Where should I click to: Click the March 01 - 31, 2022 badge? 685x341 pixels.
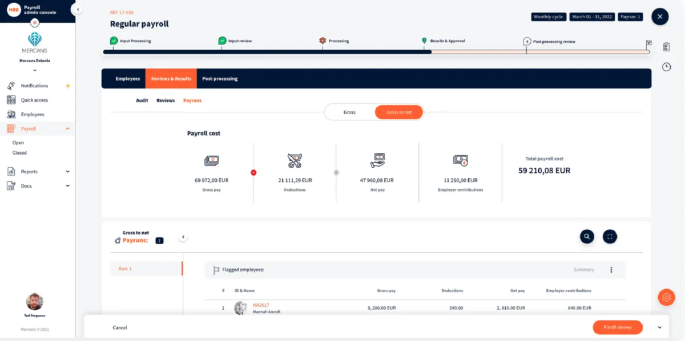[x=592, y=17]
